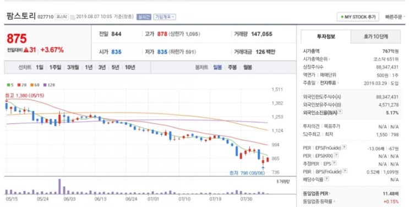Click the calendar icon before the date
Viewport: 409px width, 207px height.
coord(73,17)
